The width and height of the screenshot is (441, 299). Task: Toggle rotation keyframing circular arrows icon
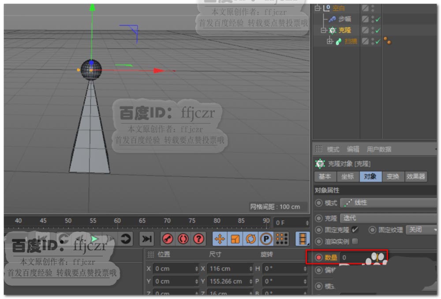point(250,239)
